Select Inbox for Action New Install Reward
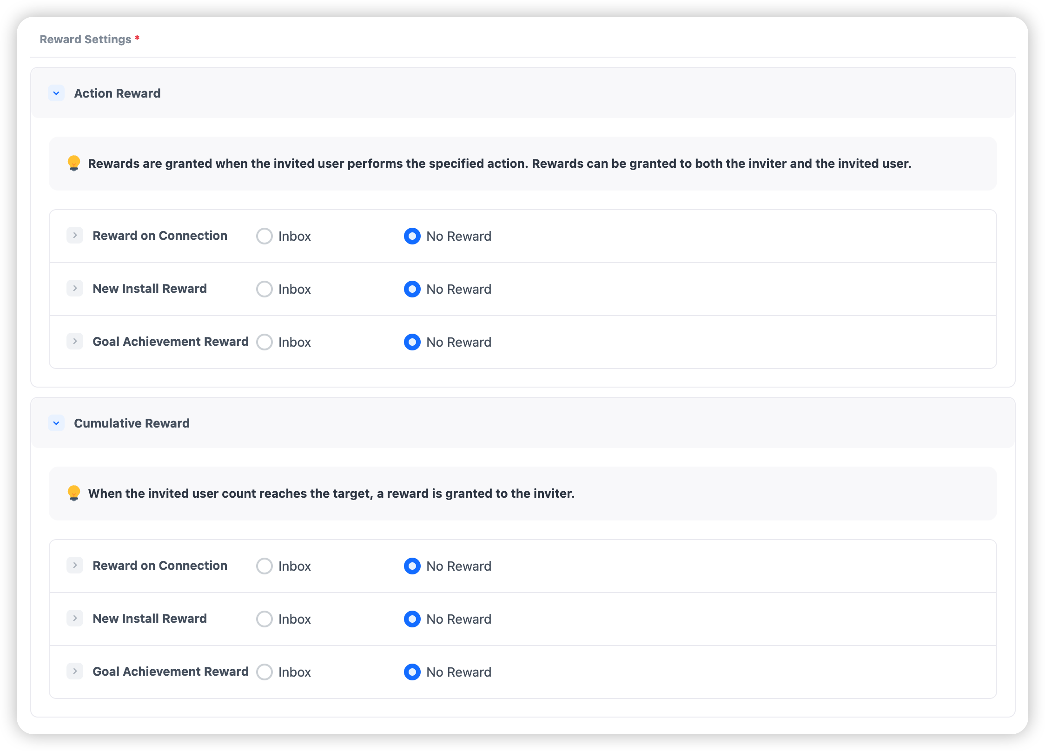This screenshot has width=1045, height=751. click(265, 289)
